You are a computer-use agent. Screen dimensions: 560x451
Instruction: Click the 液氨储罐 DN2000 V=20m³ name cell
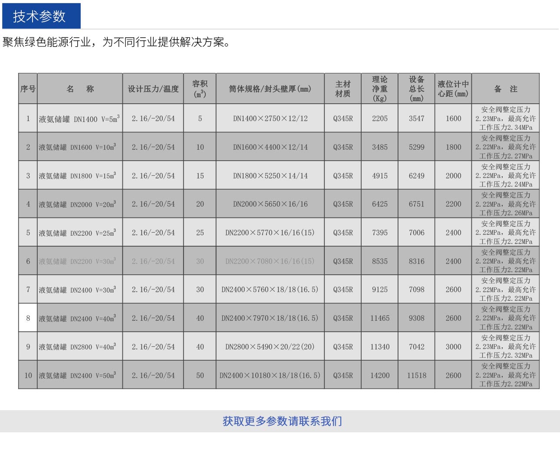tap(78, 204)
